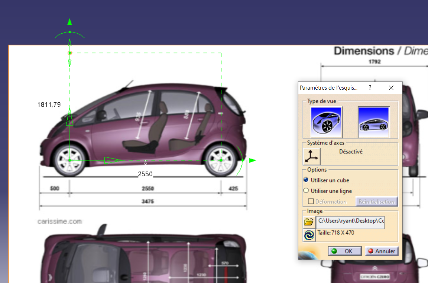Click the 2550 width dimension value
Screen dimensions: 428x283
click(x=145, y=174)
